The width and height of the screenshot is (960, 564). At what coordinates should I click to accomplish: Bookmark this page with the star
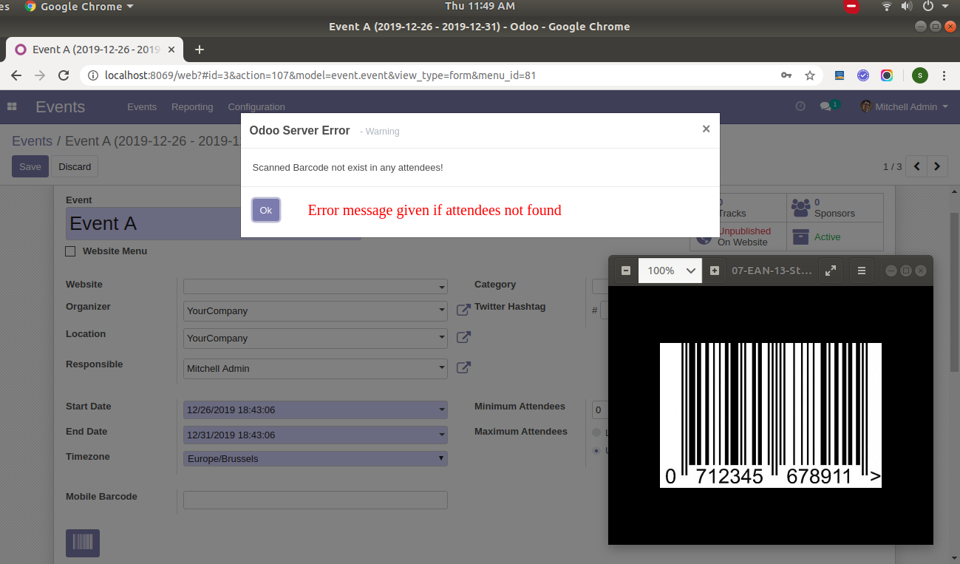[x=810, y=75]
